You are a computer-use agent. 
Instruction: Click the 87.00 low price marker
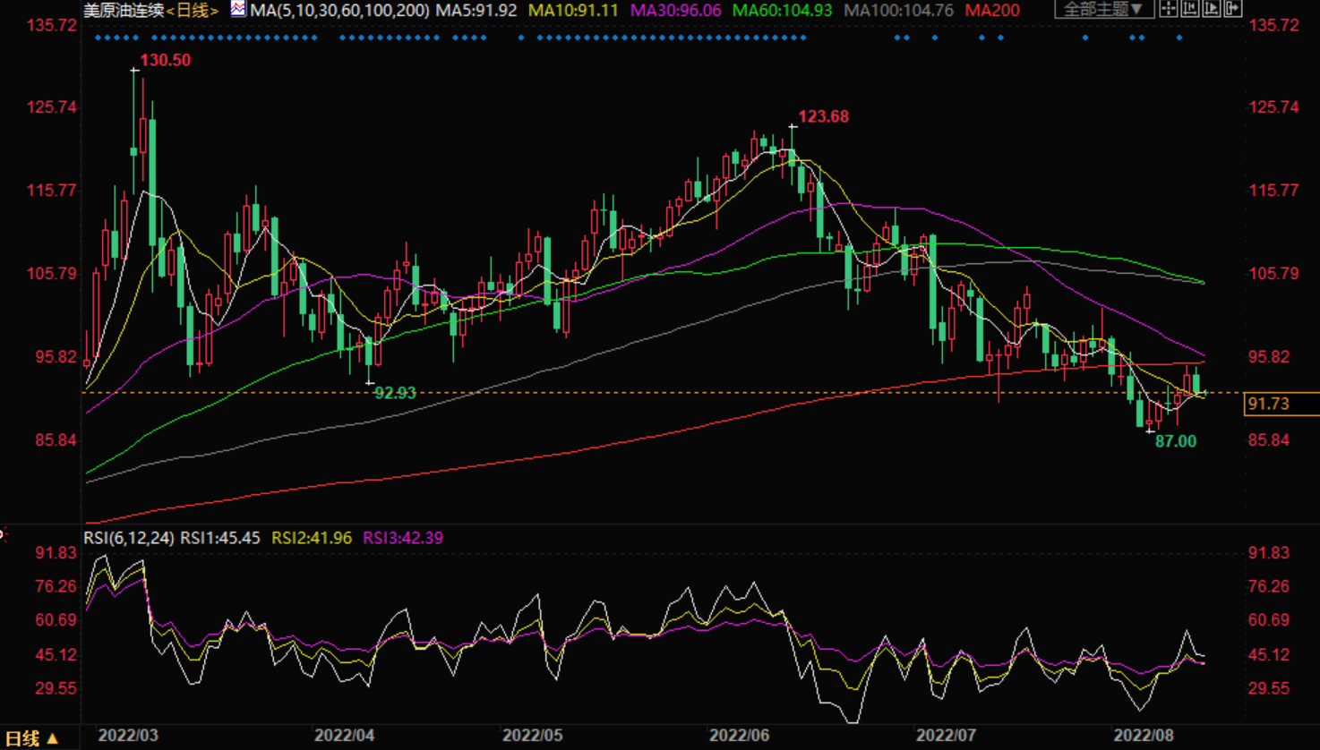1175,441
